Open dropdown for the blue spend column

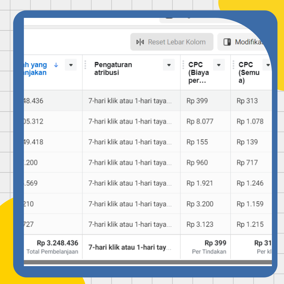pyautogui.click(x=71, y=65)
